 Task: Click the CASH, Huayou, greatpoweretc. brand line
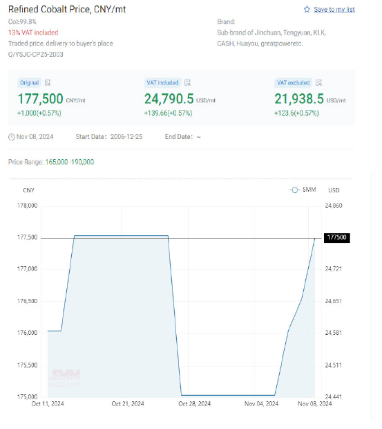click(260, 44)
